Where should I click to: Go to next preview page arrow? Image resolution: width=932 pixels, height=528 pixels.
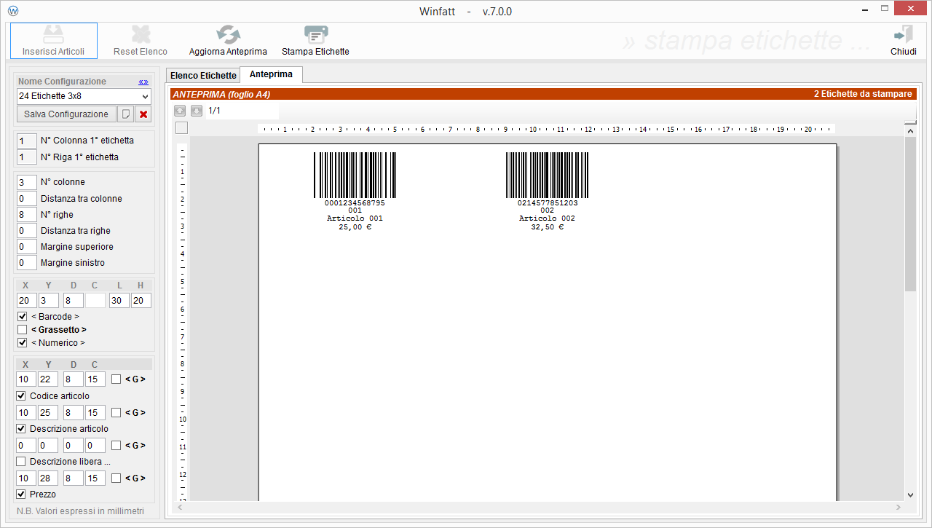point(197,111)
